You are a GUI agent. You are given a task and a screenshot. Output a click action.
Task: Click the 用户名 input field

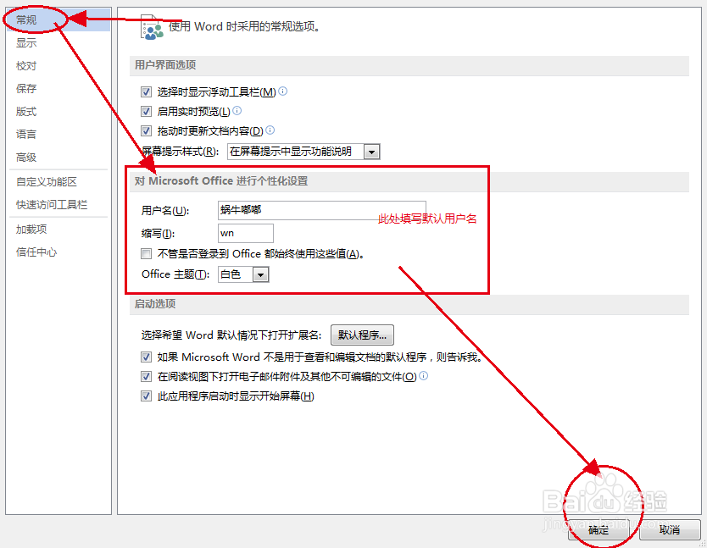pos(322,210)
